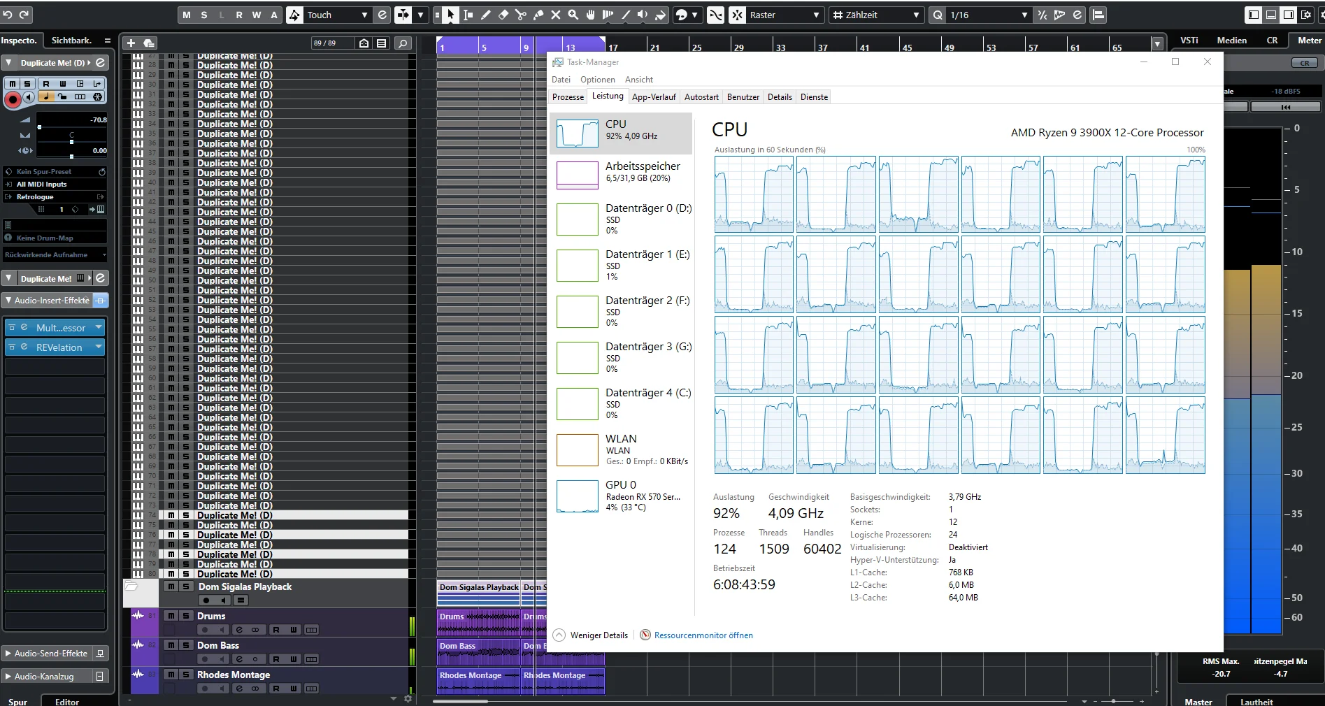1325x706 pixels.
Task: Solo the Dom Bass track
Action: click(x=186, y=645)
